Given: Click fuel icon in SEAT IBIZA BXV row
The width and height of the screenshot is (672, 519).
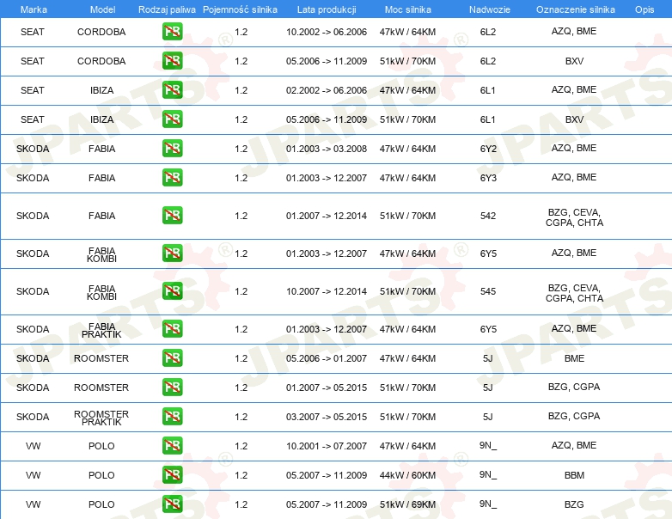Looking at the screenshot, I should [x=172, y=119].
